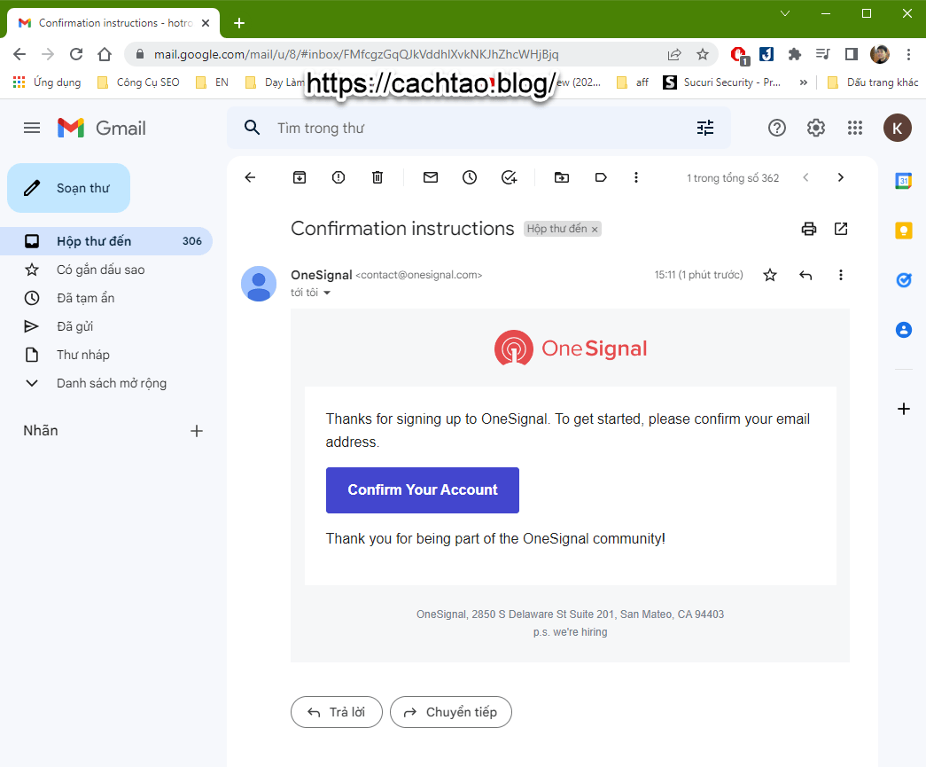Show search options filter icon
The height and width of the screenshot is (767, 926).
click(705, 128)
